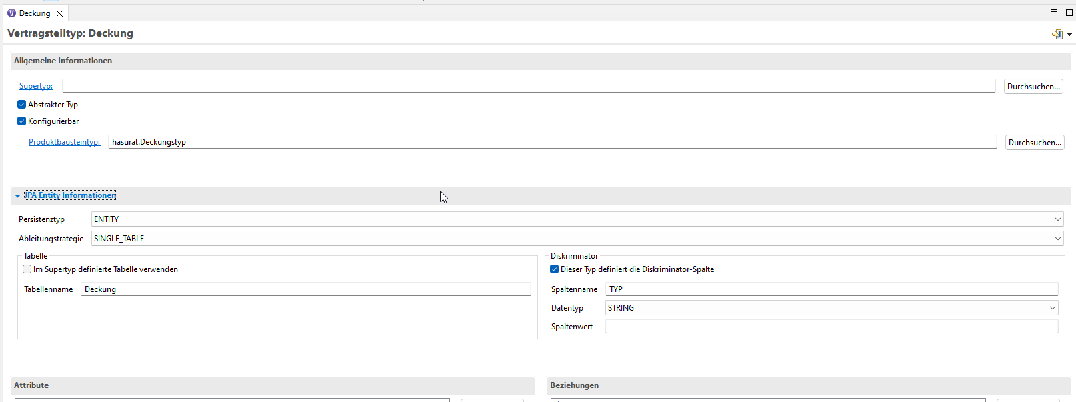The image size is (1076, 402).
Task: Focus the Spaltenwert input field
Action: (831, 327)
